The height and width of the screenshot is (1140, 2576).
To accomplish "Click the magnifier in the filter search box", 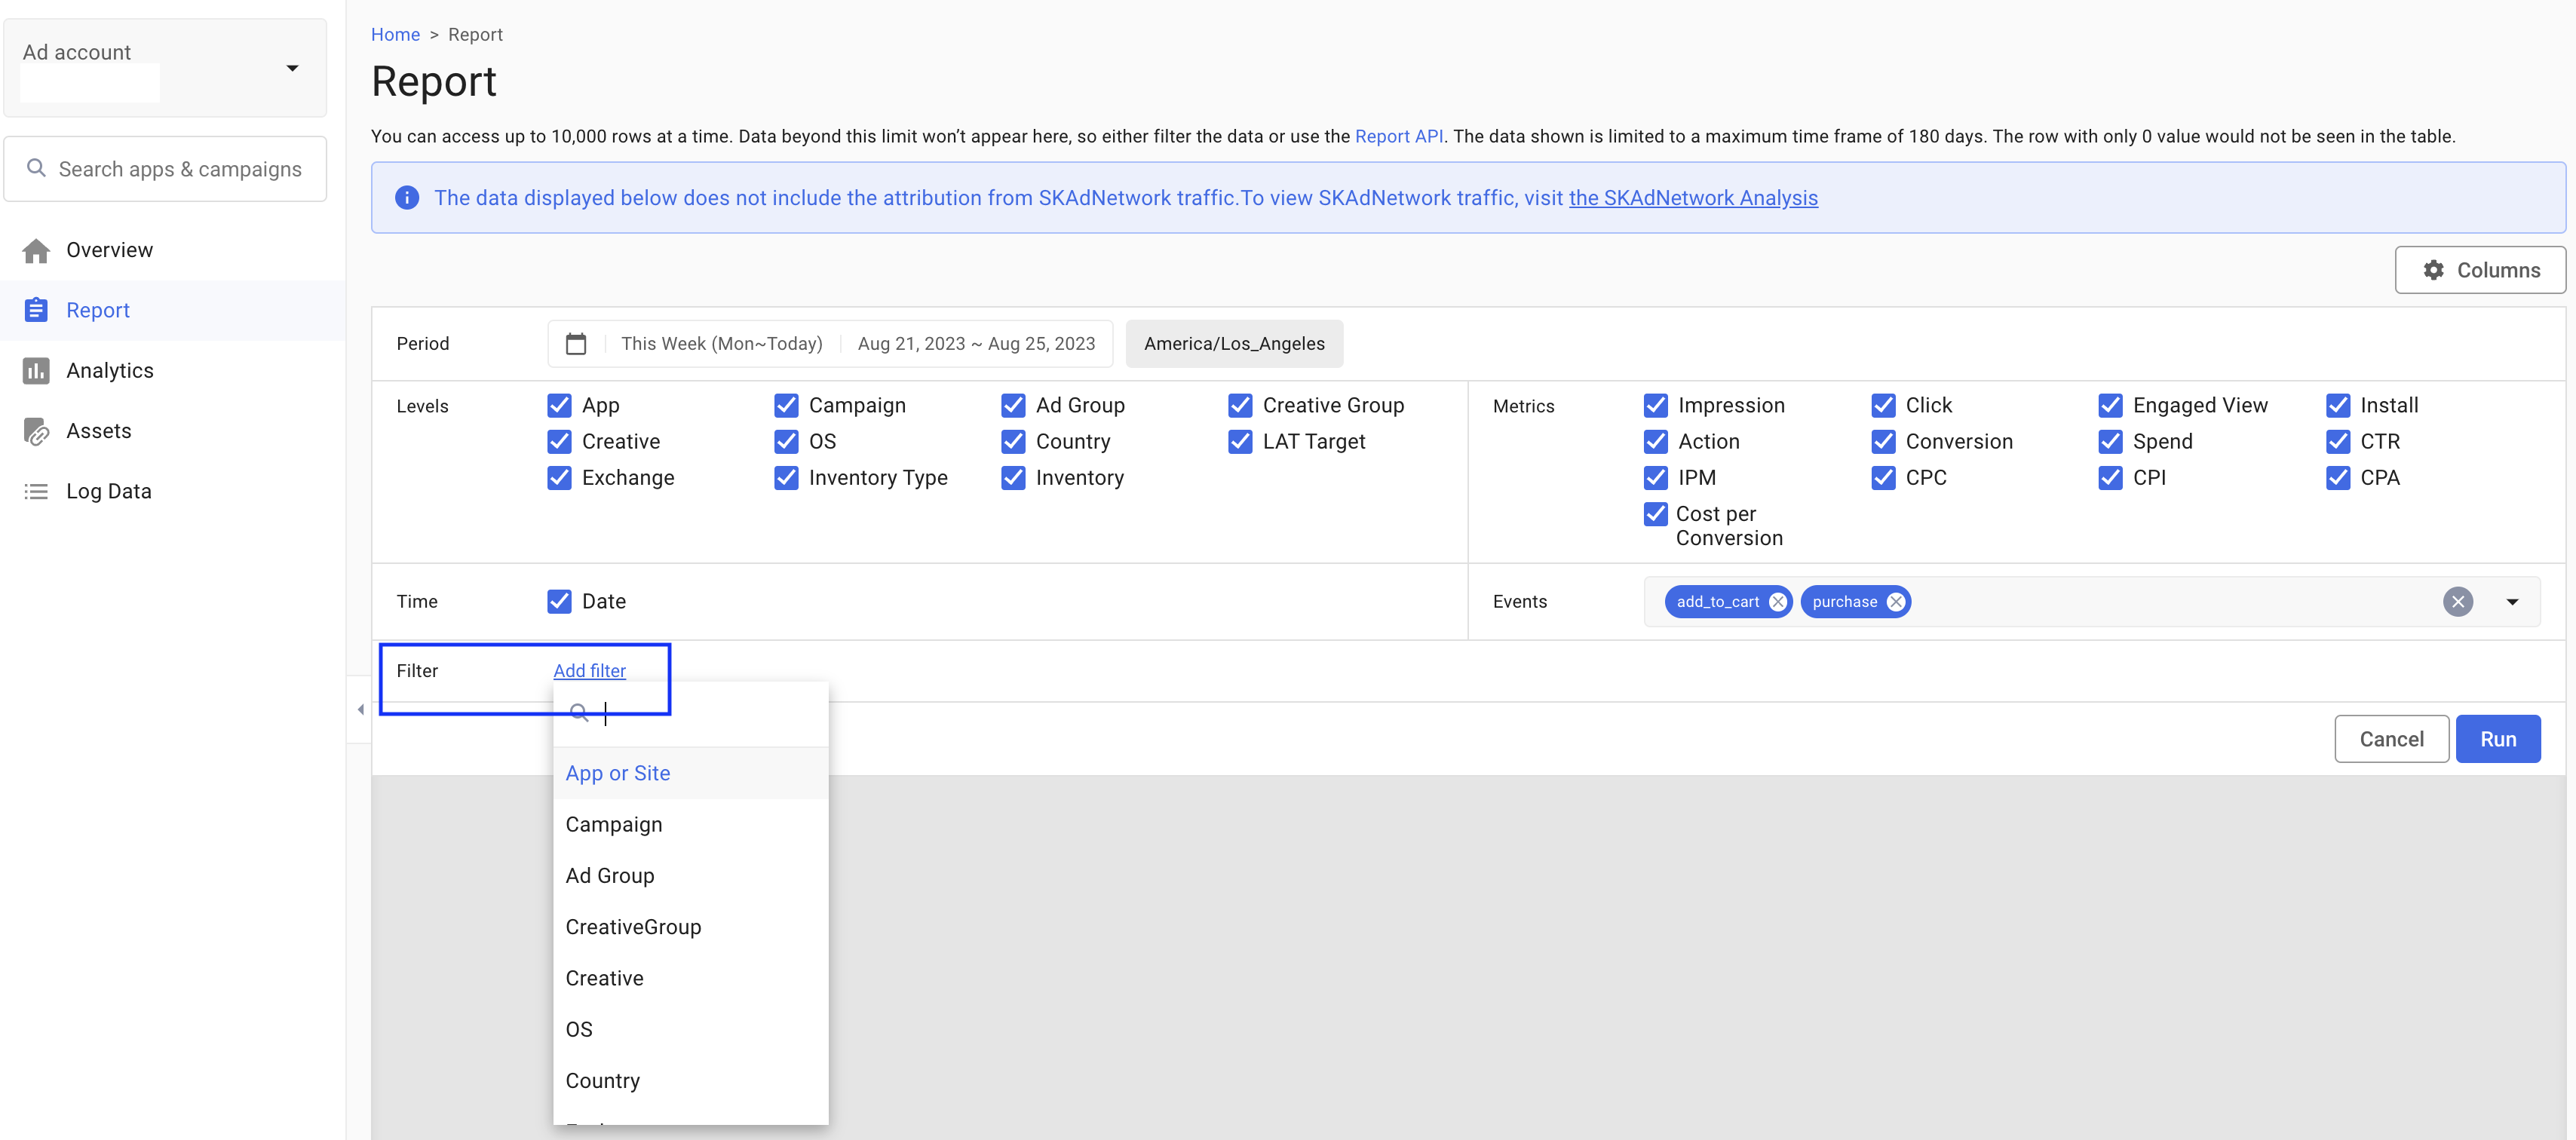I will pos(580,712).
